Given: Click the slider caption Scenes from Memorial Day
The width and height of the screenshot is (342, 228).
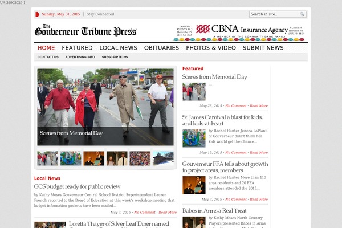Looking at the screenshot, I should coord(71,133).
